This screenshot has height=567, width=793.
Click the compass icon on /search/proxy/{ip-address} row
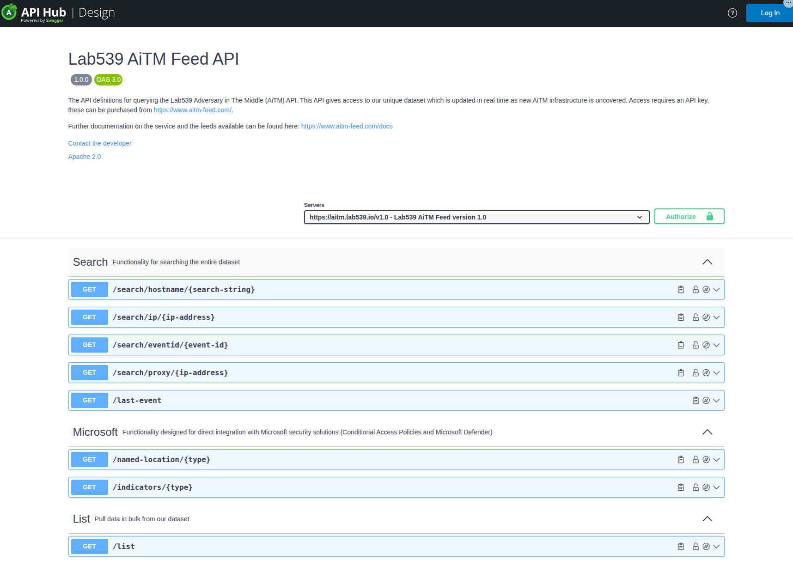(706, 373)
